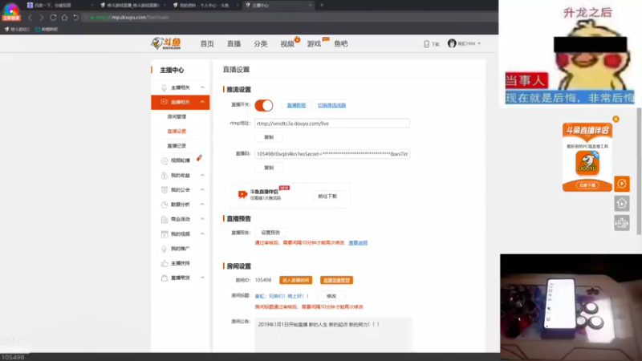Click the pie chart icon beside 数据分析
Viewport: 642px width, 361px height.
coord(165,205)
